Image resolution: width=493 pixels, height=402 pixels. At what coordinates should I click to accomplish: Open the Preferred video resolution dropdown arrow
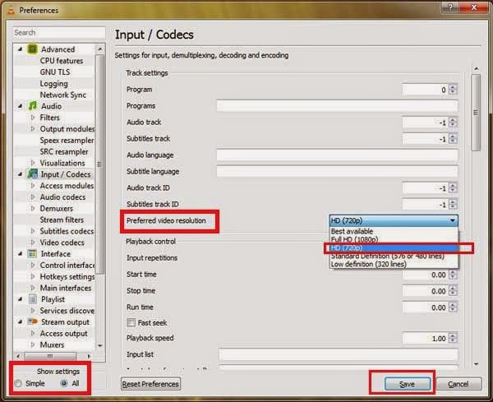point(452,220)
